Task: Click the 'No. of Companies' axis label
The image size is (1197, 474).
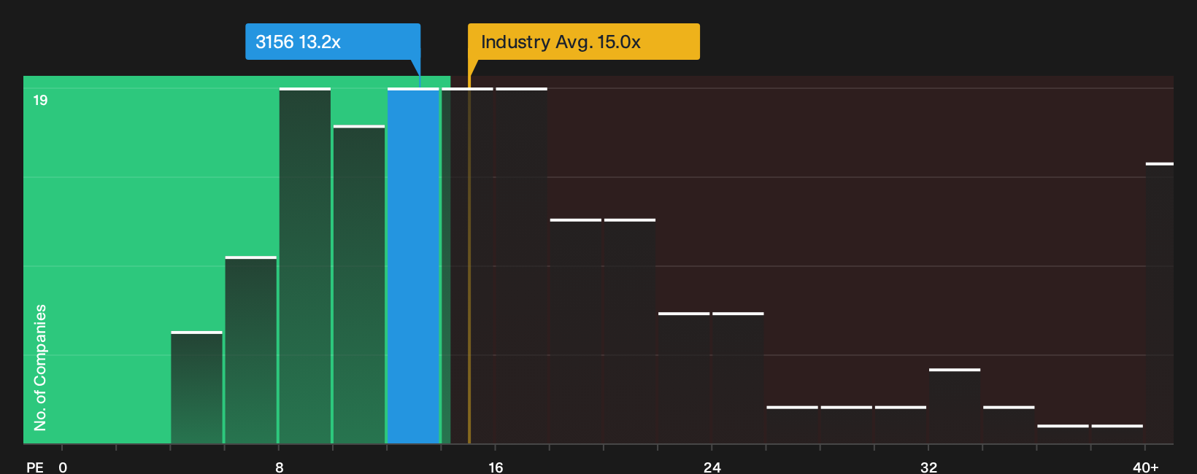Action: click(40, 368)
